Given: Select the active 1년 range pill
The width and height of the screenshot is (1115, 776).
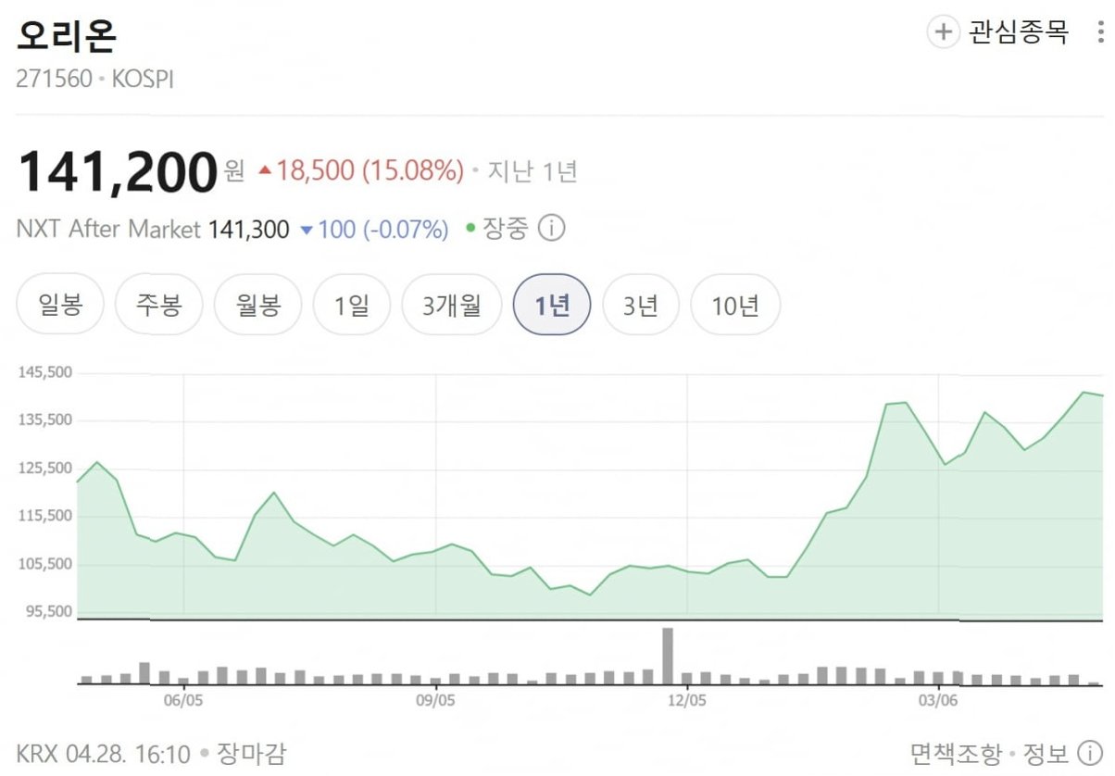Looking at the screenshot, I should click(x=552, y=305).
